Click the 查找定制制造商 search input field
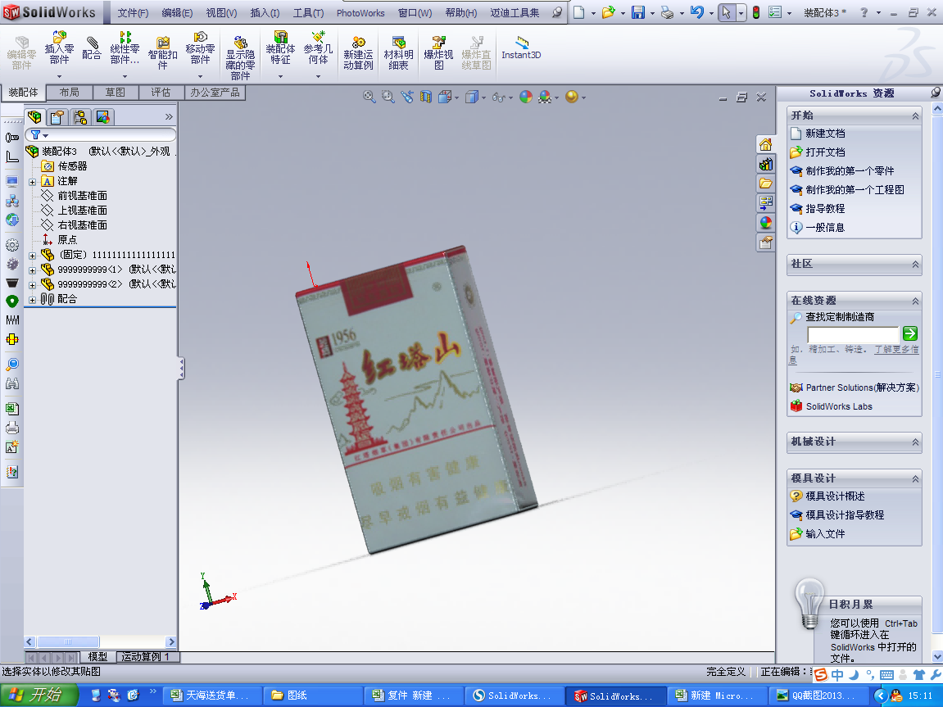The height and width of the screenshot is (707, 943). click(x=853, y=334)
